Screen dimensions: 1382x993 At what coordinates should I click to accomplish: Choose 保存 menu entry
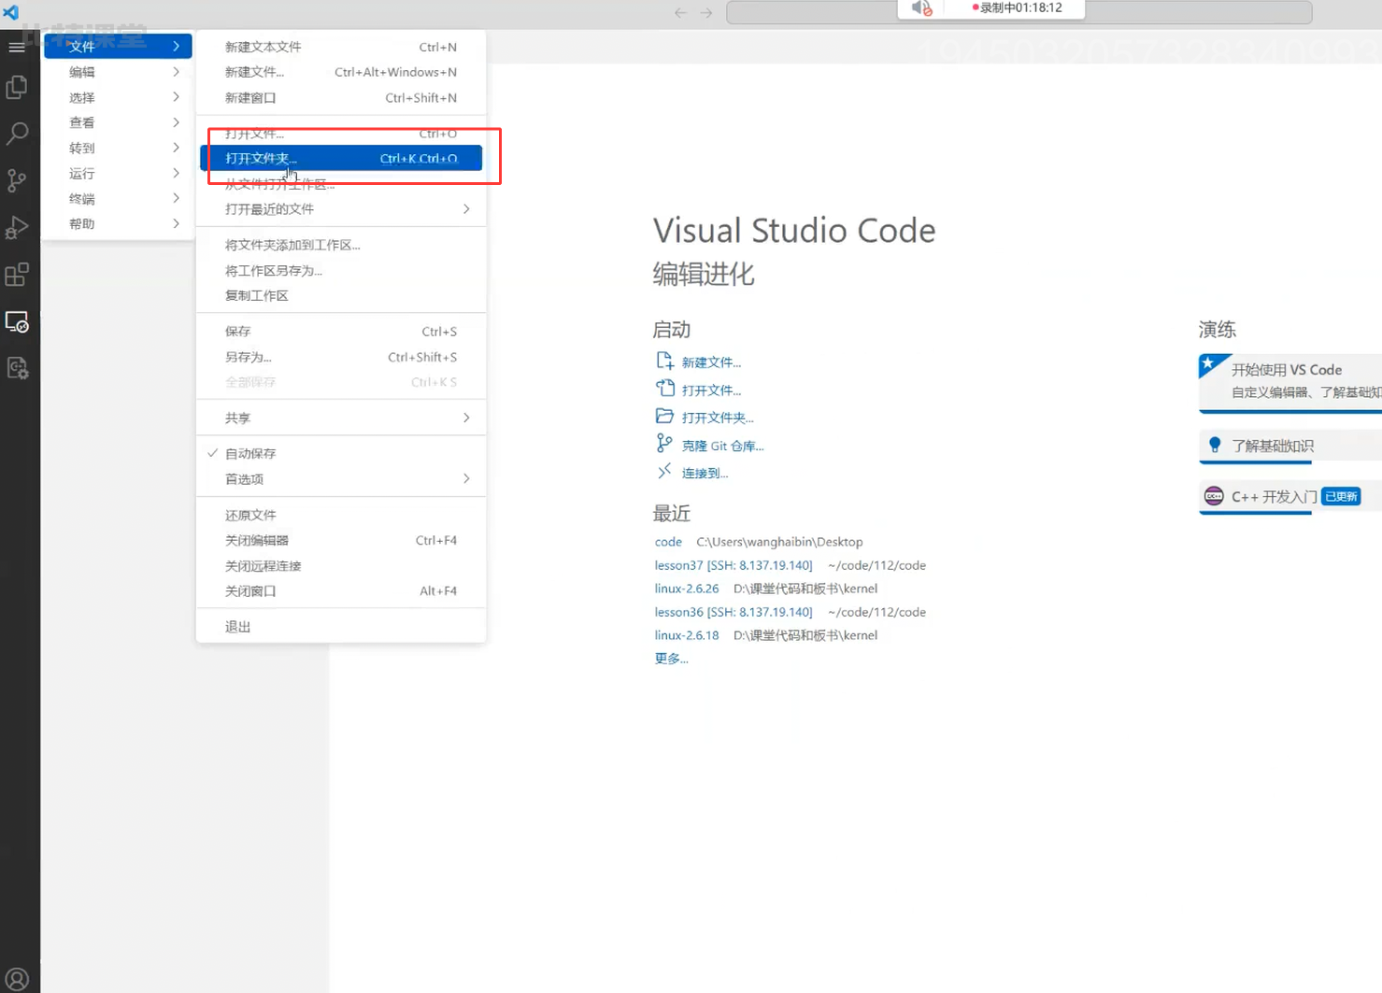[x=341, y=332]
